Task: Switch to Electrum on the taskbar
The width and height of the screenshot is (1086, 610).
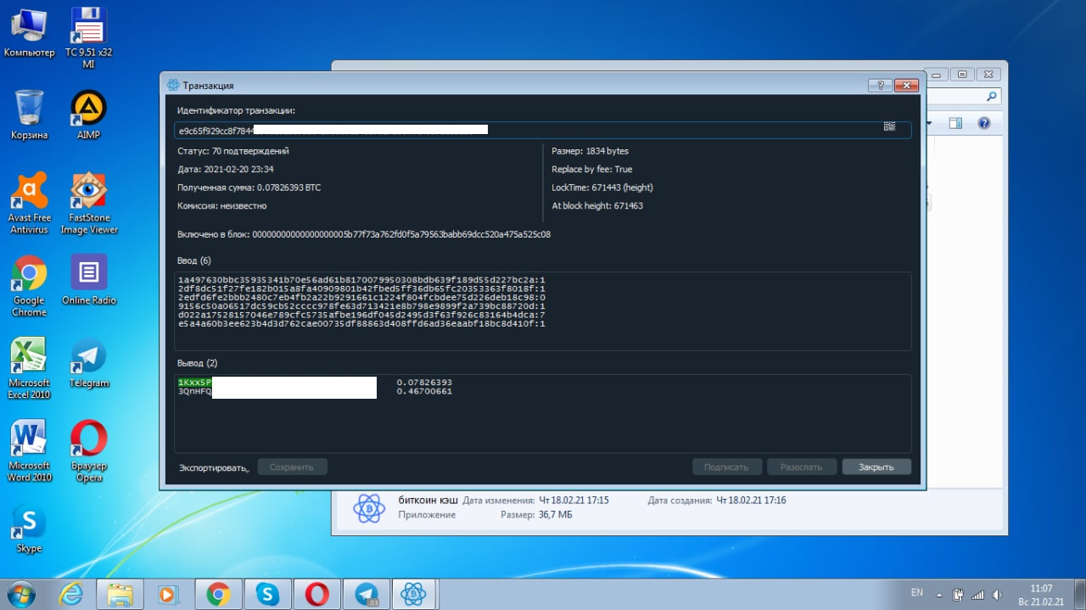Action: 412,594
